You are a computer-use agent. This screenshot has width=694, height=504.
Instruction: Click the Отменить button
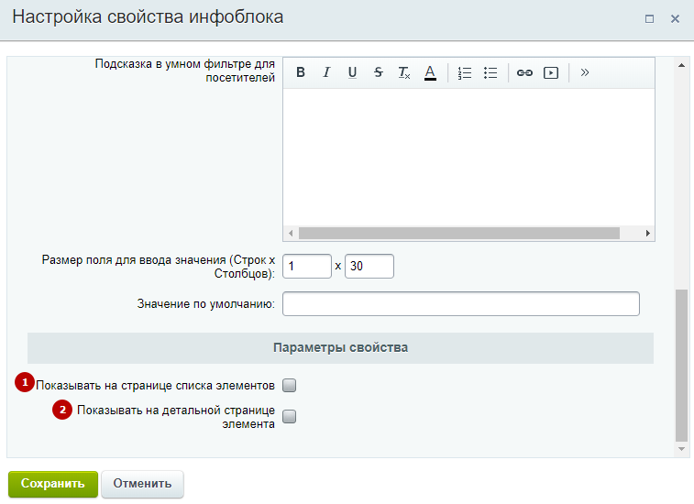pyautogui.click(x=142, y=484)
